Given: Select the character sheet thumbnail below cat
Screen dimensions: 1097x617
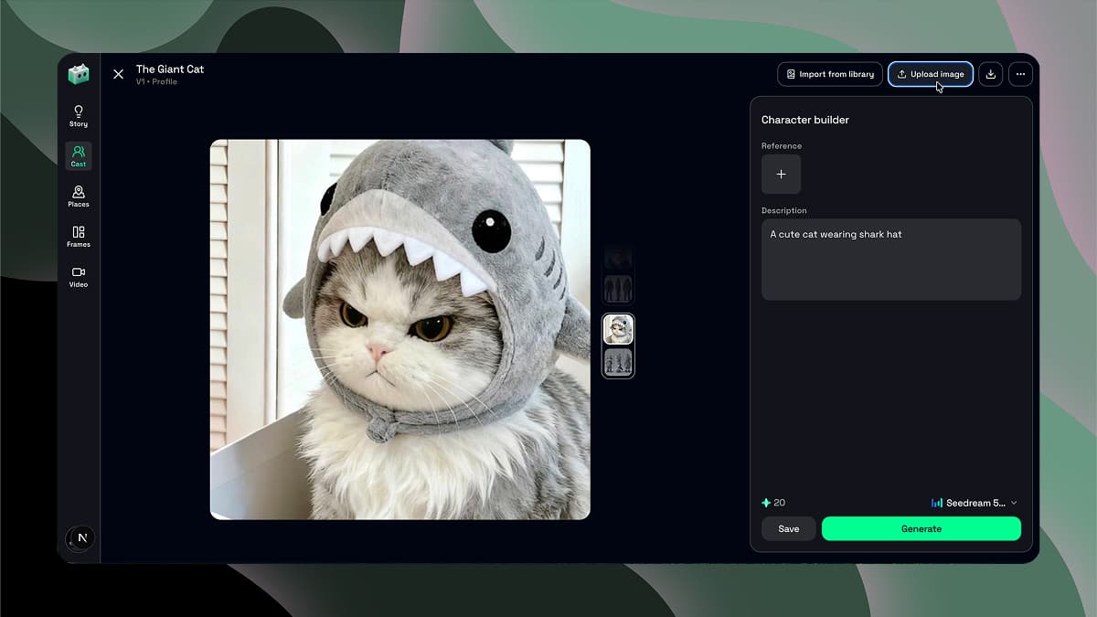Looking at the screenshot, I should (x=619, y=362).
